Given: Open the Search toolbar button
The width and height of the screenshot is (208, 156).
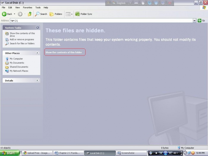Looking at the screenshot, I should pos(41,14).
